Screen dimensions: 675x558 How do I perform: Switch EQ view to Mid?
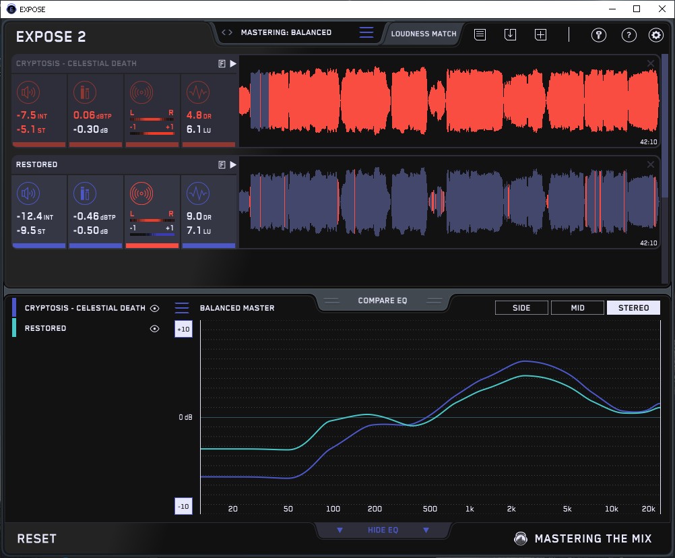[577, 308]
